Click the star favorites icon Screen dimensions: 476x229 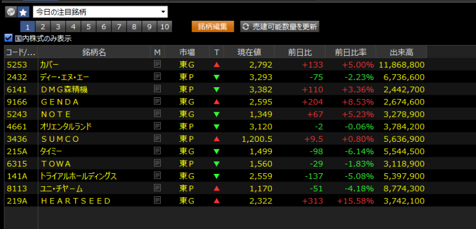pos(23,12)
